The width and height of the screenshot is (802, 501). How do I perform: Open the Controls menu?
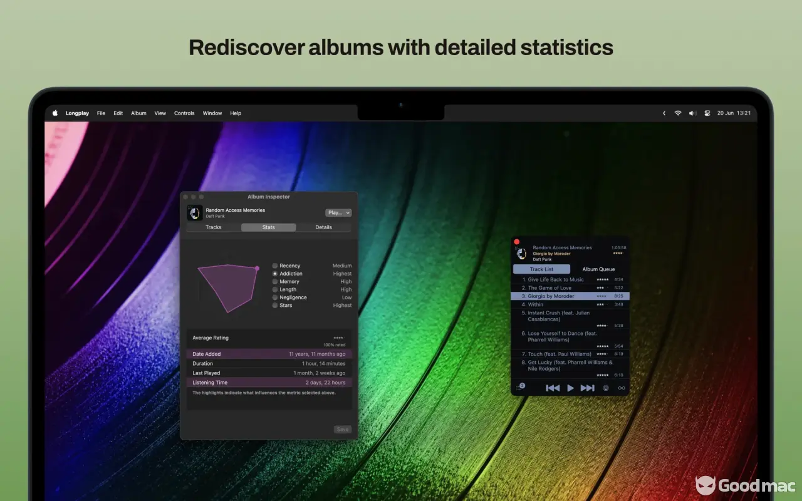coord(184,113)
